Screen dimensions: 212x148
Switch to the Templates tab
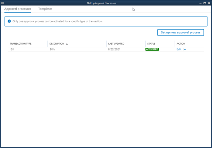coord(45,9)
